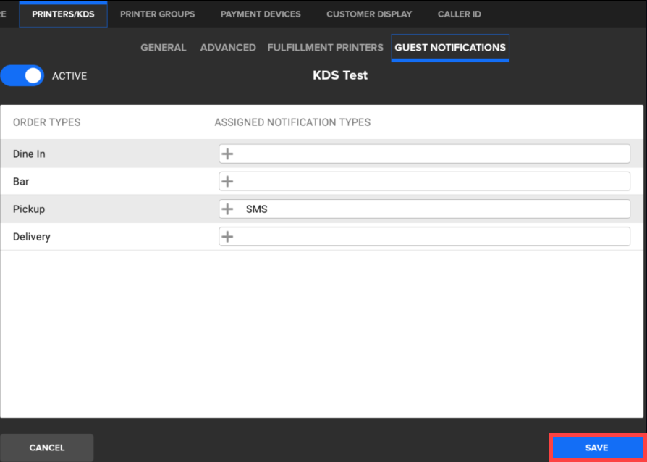The height and width of the screenshot is (462, 647).
Task: Go to the Customer Display tab
Action: coord(369,14)
